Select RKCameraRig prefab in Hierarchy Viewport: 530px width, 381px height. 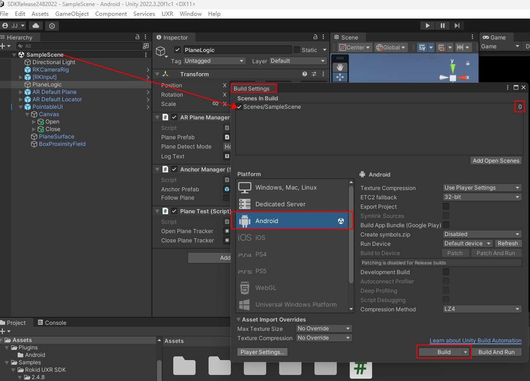[50, 70]
